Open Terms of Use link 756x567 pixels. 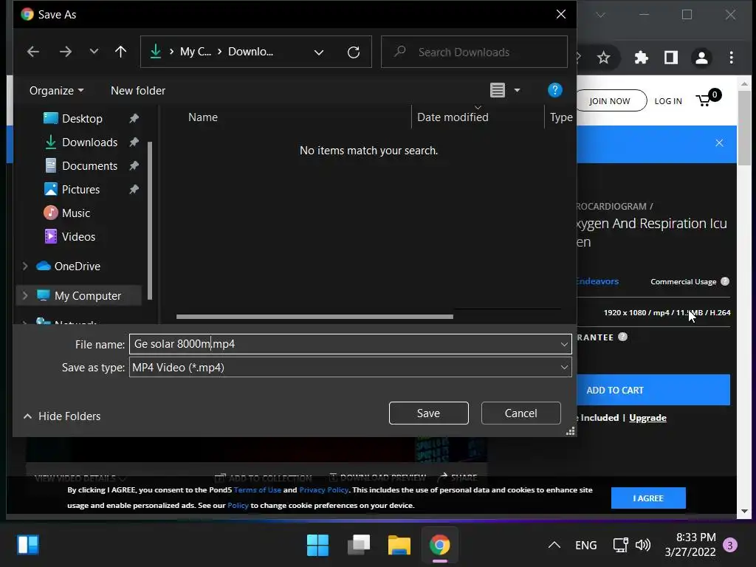[258, 490]
